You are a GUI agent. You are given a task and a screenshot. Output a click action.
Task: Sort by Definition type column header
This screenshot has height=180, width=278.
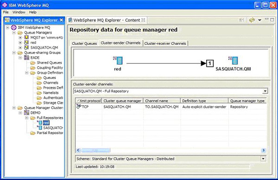tap(204, 101)
